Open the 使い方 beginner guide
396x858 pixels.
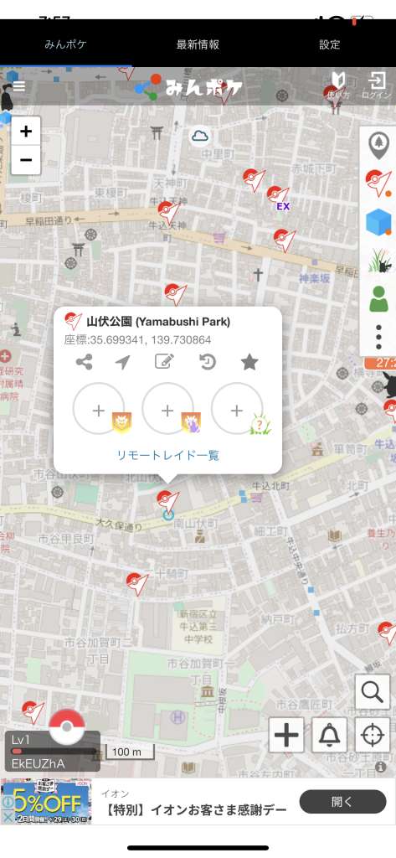(x=338, y=86)
